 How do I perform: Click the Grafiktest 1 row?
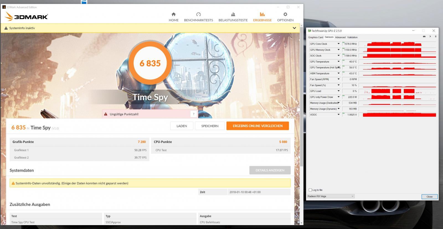tap(79, 150)
